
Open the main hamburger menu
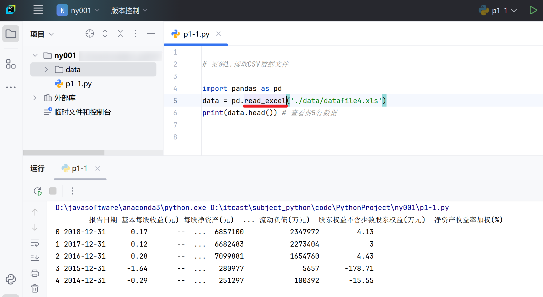pyautogui.click(x=38, y=10)
